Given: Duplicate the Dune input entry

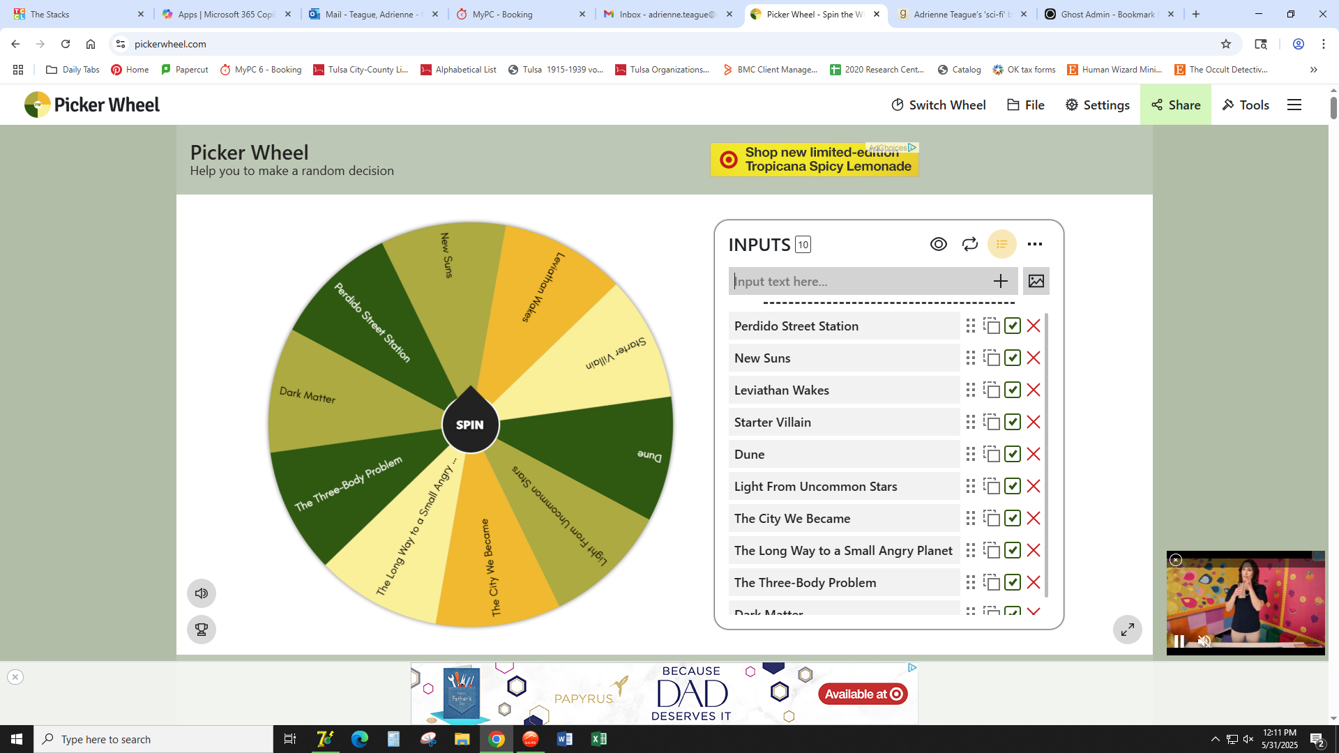Looking at the screenshot, I should (992, 454).
